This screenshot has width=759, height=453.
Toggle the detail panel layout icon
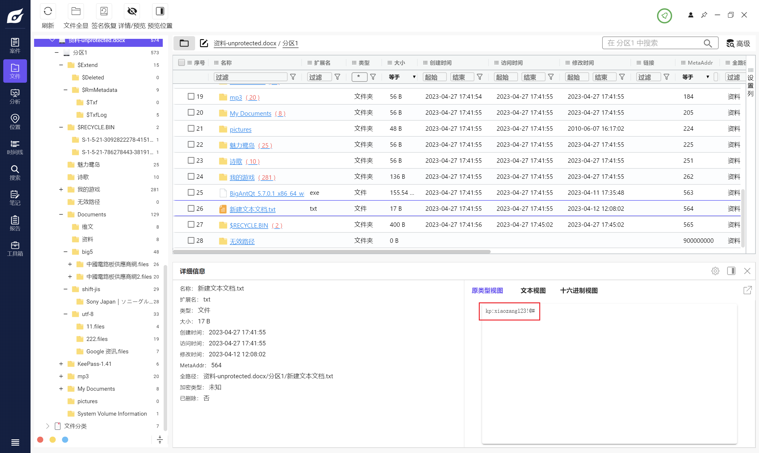[731, 271]
